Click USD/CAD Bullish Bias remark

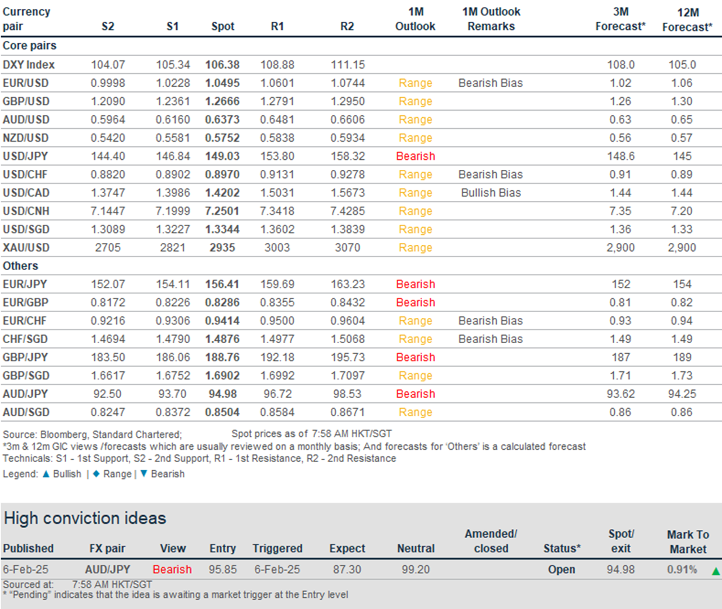click(491, 193)
